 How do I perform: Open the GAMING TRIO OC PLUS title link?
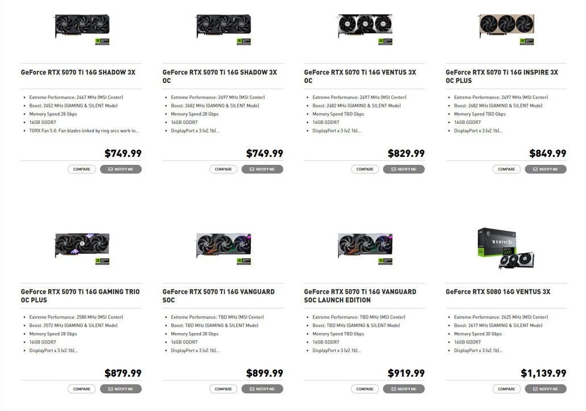point(80,296)
